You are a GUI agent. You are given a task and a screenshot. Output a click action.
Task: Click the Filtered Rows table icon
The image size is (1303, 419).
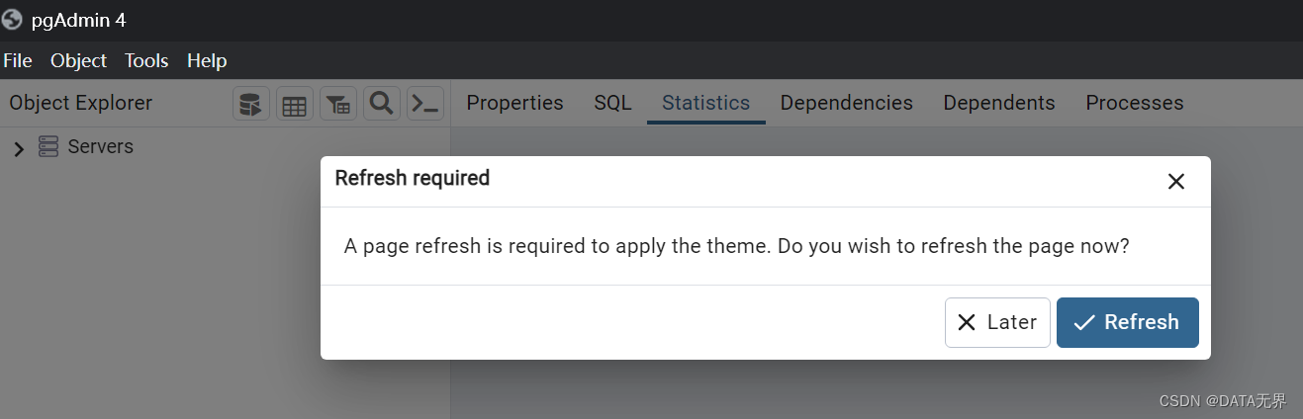338,104
